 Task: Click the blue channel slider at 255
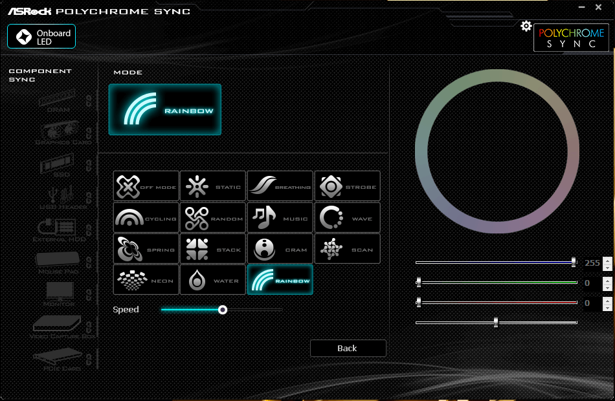pyautogui.click(x=574, y=262)
